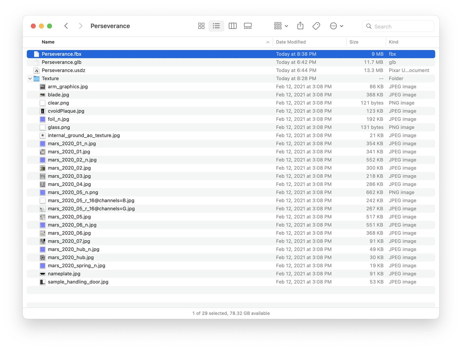Image resolution: width=462 pixels, height=349 pixels.
Task: Select the file name mars_2020_02_n.jpg
Action: (72, 160)
